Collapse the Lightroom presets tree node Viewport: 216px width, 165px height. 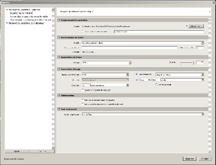[7, 10]
